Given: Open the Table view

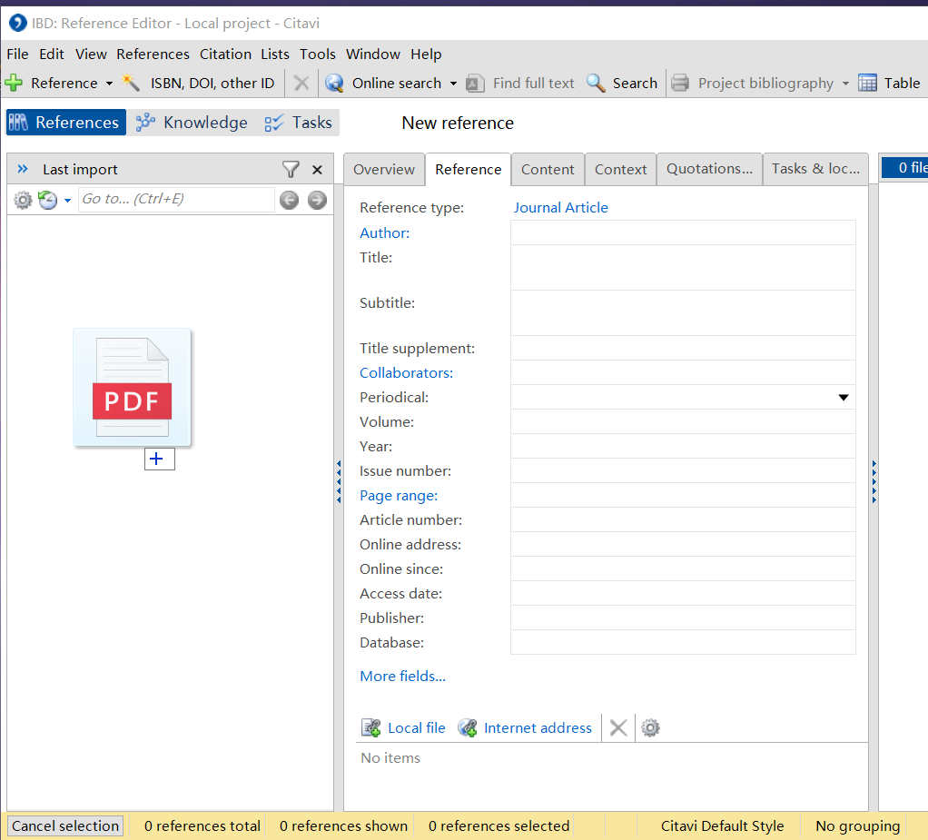Looking at the screenshot, I should [x=889, y=83].
